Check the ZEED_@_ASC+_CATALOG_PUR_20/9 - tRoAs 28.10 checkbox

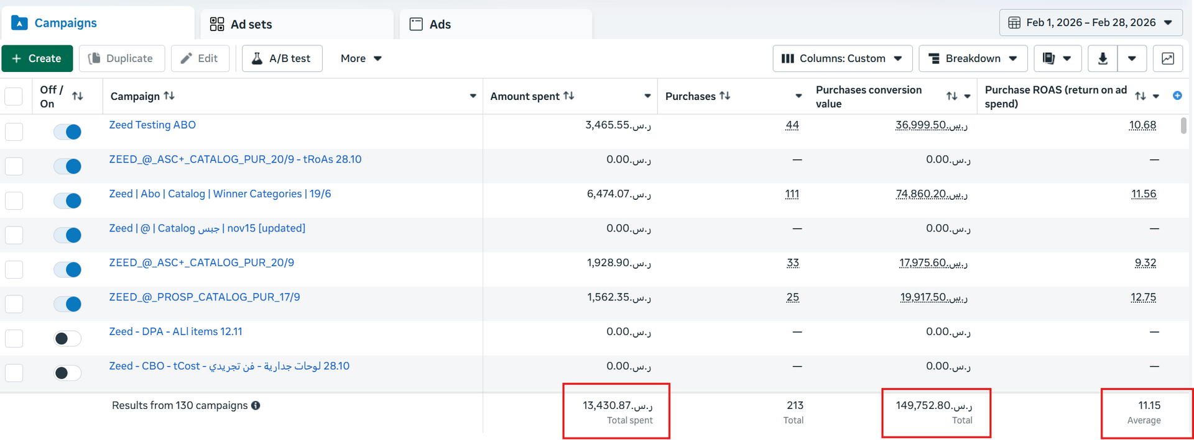(14, 166)
